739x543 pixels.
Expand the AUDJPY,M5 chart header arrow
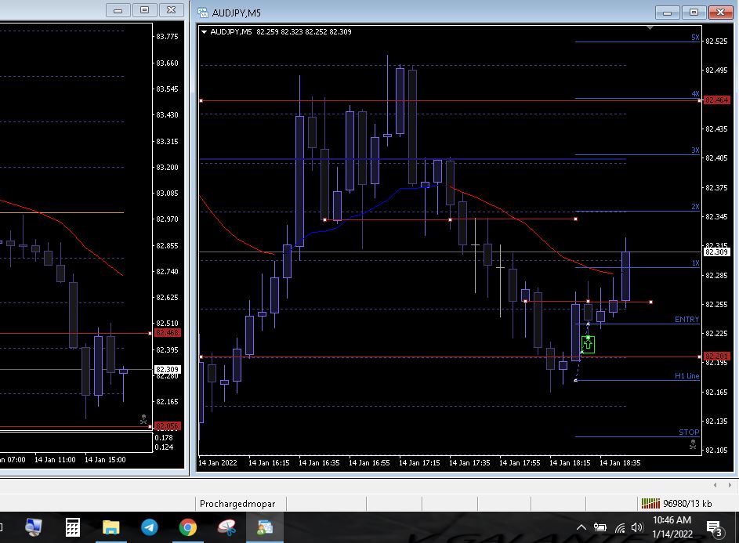point(205,32)
